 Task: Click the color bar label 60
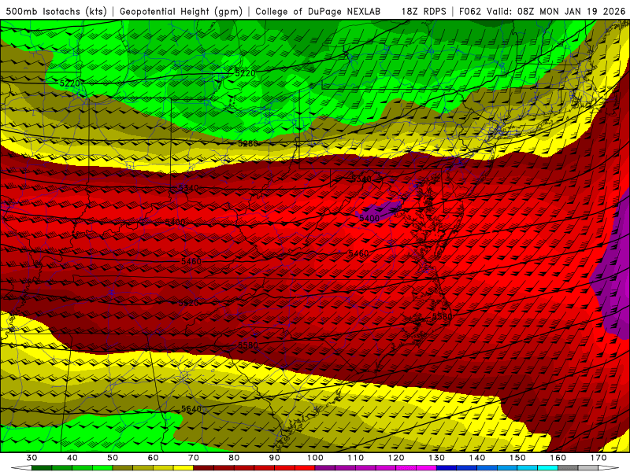pos(153,458)
